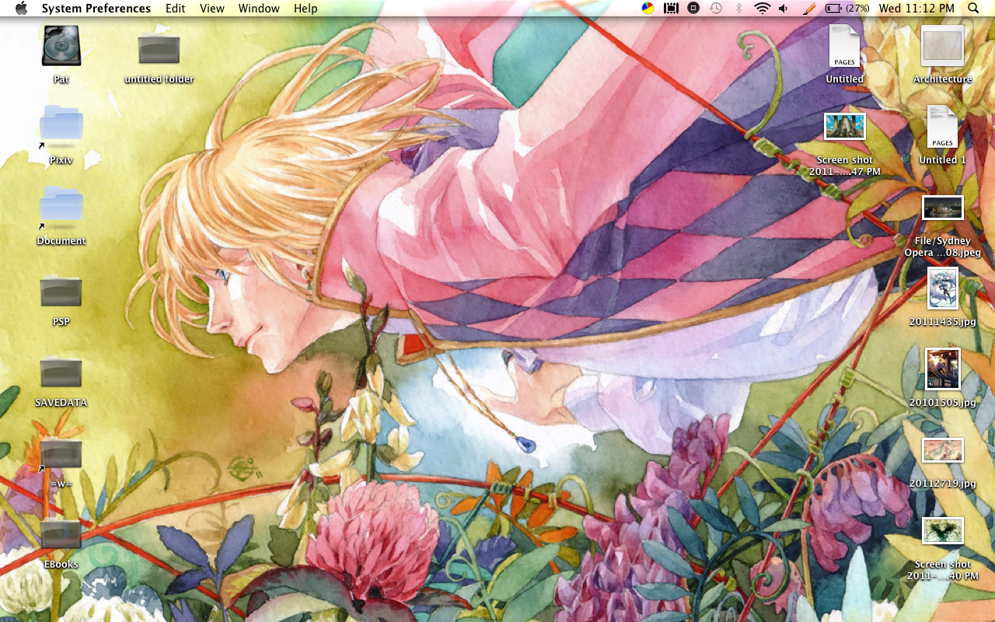Viewport: 995px width, 622px height.
Task: Select the 20112719.jpg image file
Action: click(943, 450)
